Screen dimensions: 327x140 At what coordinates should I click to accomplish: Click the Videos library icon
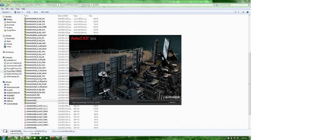[5, 46]
